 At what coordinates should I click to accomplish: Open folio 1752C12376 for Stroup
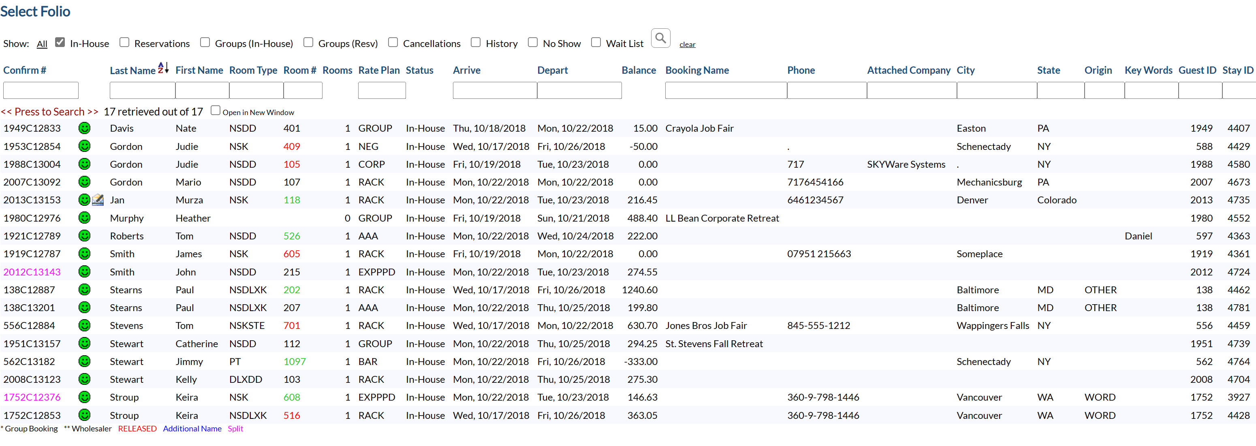pos(32,397)
